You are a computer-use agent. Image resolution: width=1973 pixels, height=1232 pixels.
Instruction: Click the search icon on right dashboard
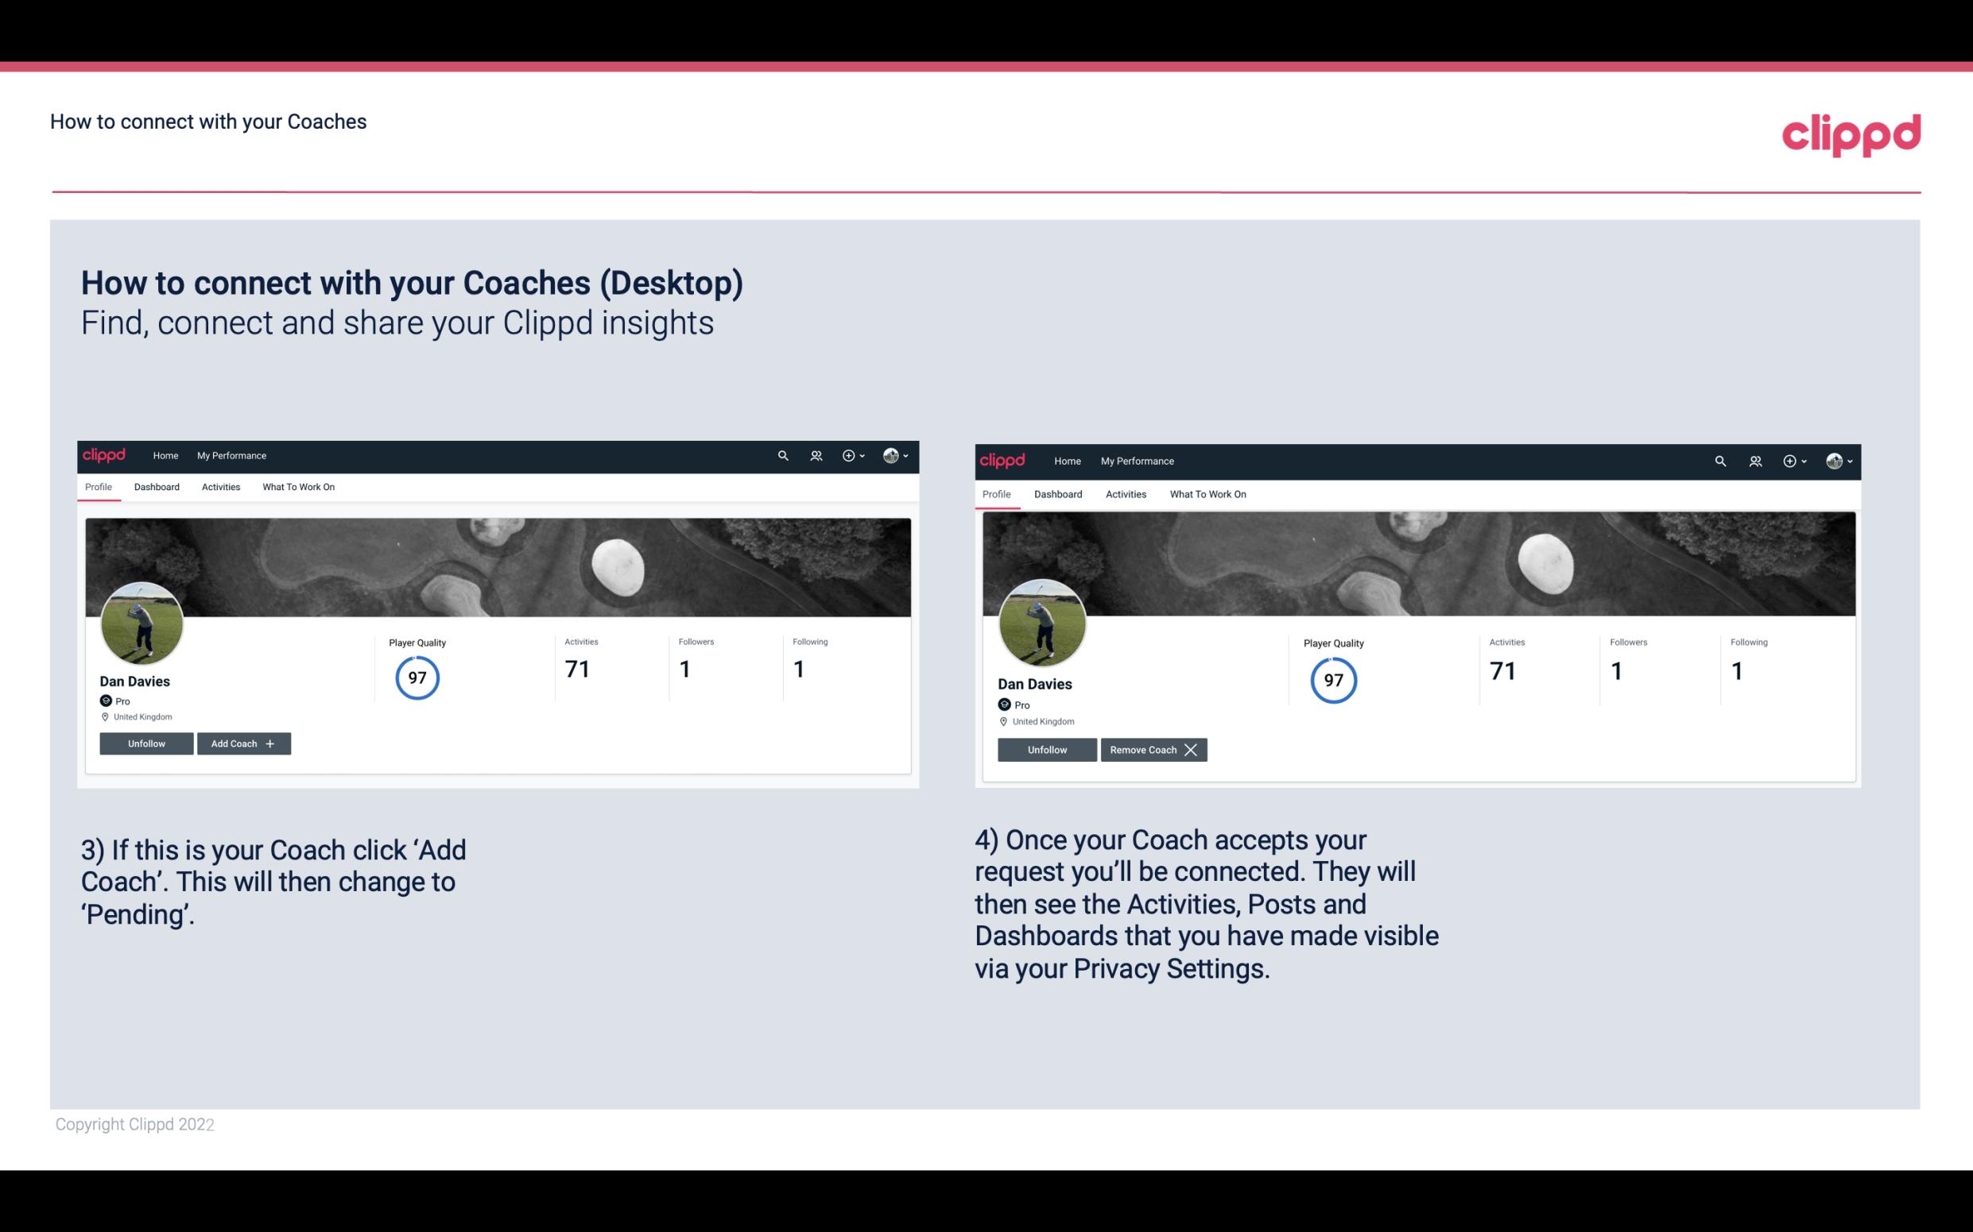point(1720,460)
